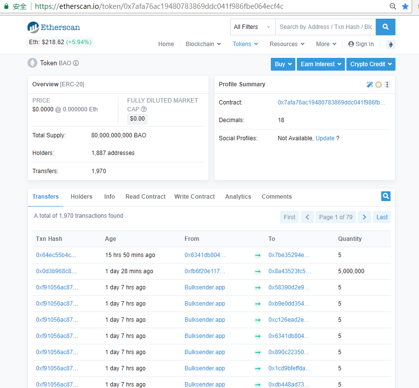Viewport: 419px width, 388px height.
Task: Click the Txn Hash column header
Action: (x=49, y=239)
